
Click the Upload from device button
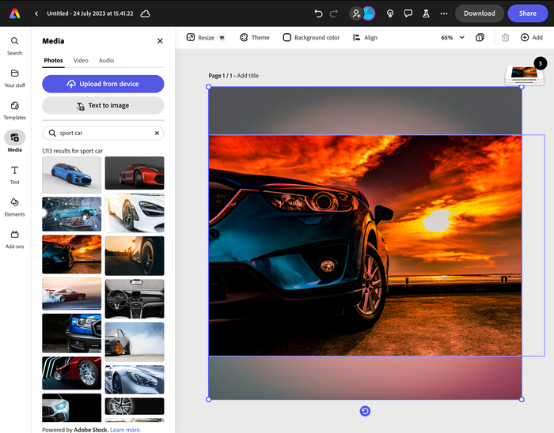[x=103, y=84]
